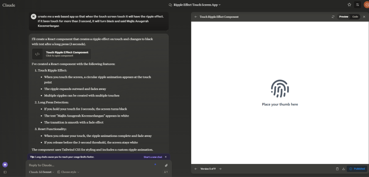Click the "Long Press Detection:" list heading
This screenshot has height=177, width=369.
(x=53, y=103)
